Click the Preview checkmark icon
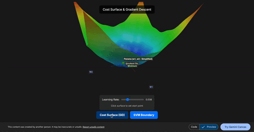This screenshot has width=254, height=132. (x=203, y=127)
